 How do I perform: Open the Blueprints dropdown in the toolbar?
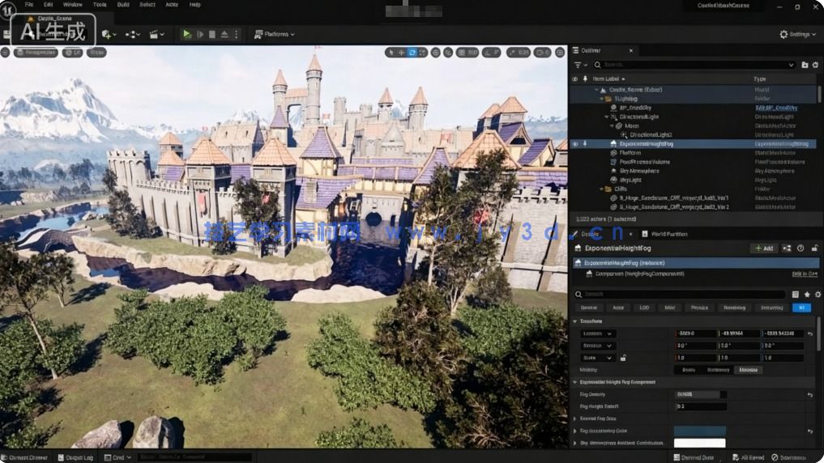(x=133, y=34)
